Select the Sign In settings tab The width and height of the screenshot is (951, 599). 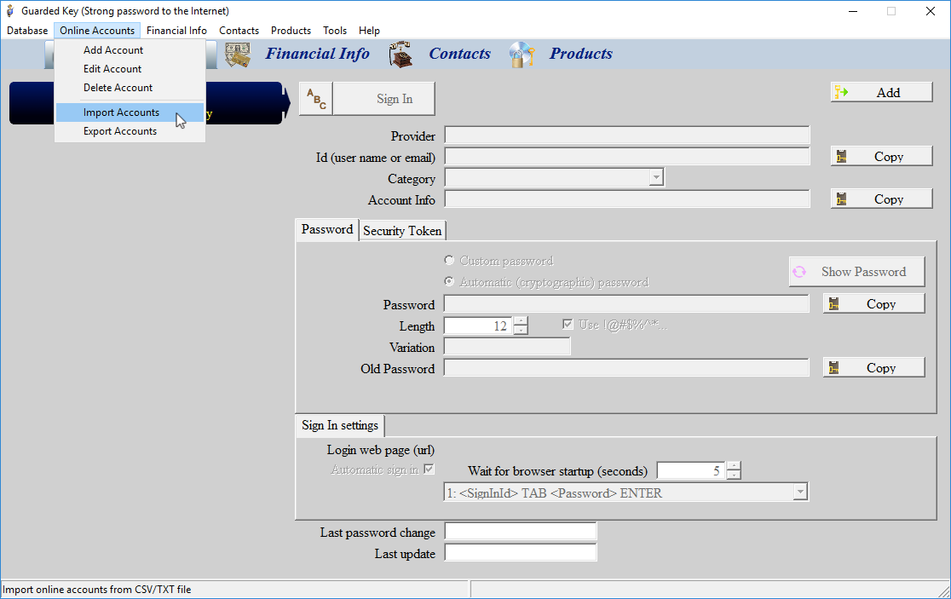pos(340,426)
